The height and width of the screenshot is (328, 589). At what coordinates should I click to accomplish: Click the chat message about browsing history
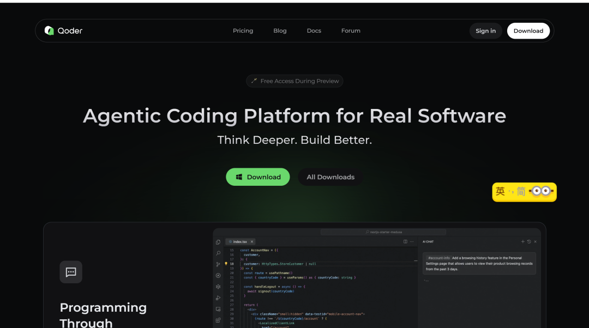pyautogui.click(x=479, y=264)
